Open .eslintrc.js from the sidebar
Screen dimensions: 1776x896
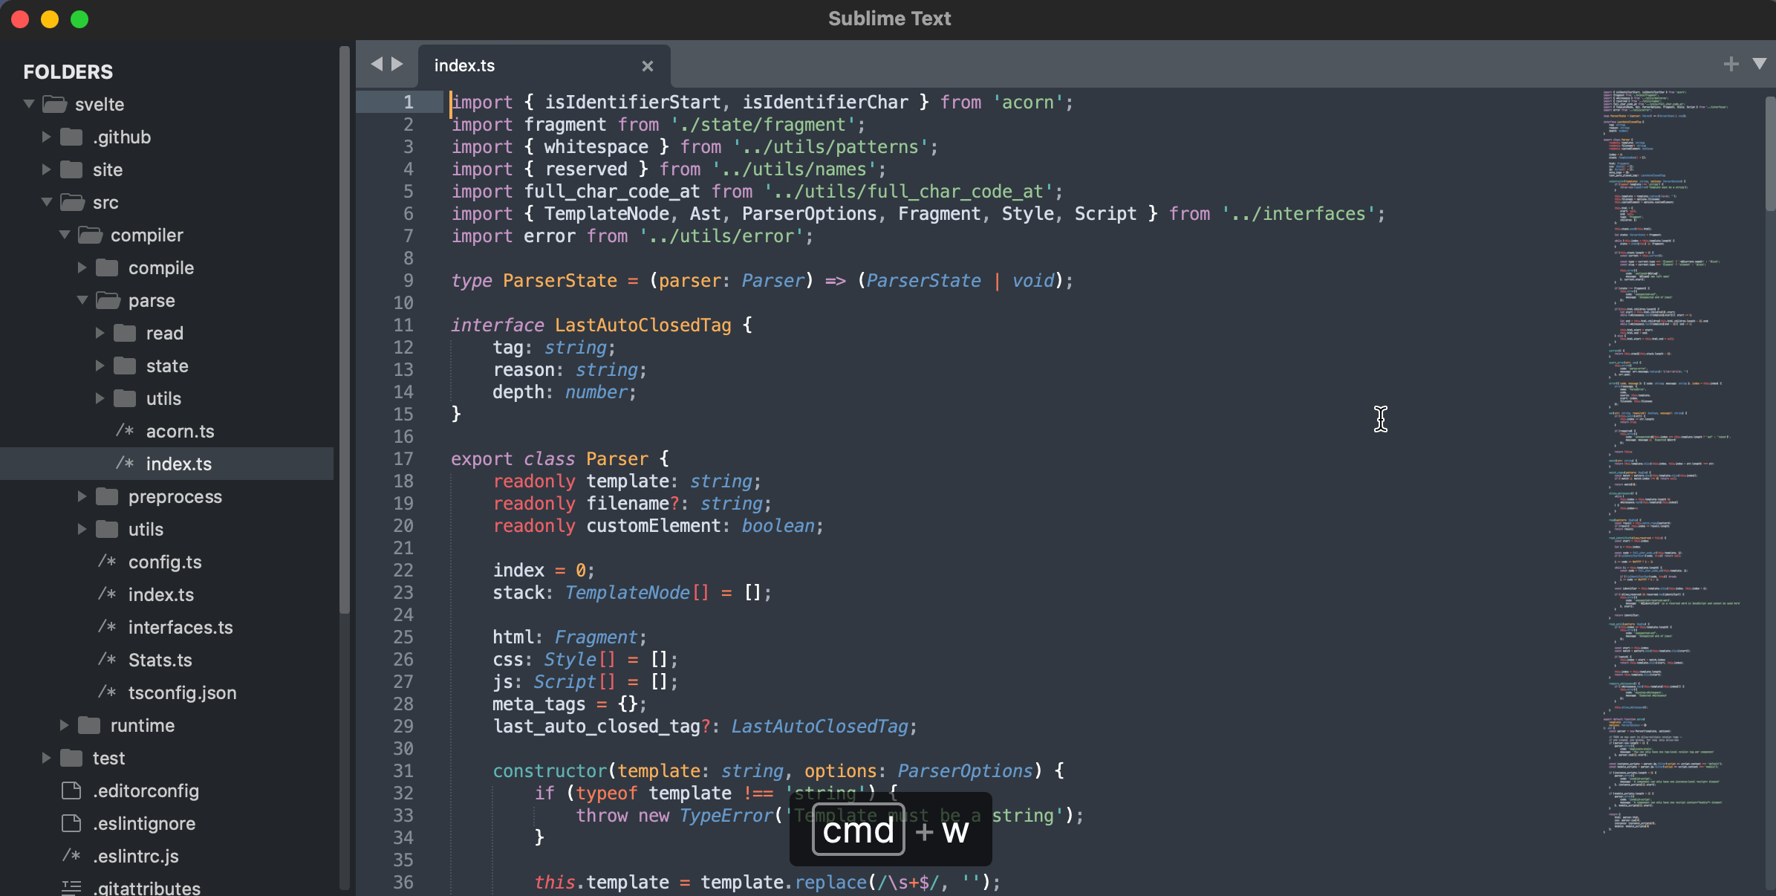[136, 856]
